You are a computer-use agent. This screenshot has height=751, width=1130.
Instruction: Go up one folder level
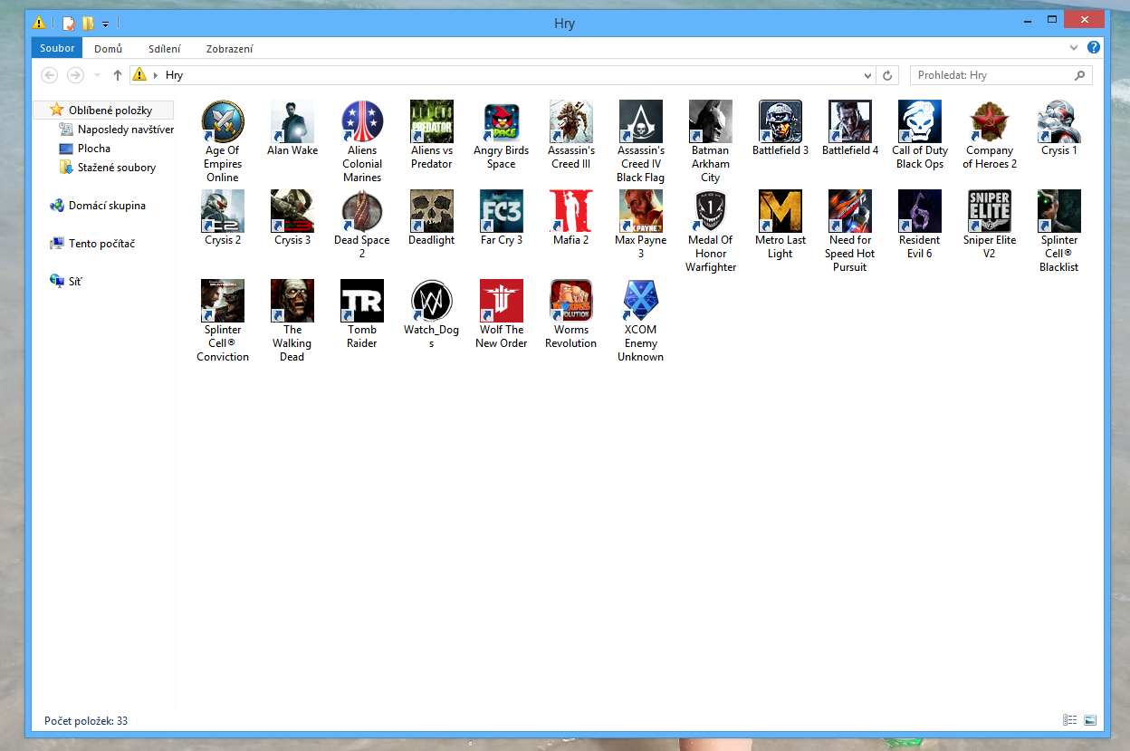coord(118,75)
